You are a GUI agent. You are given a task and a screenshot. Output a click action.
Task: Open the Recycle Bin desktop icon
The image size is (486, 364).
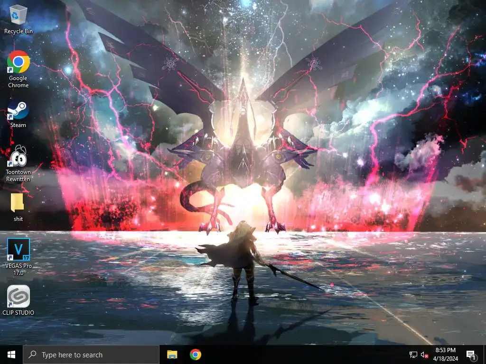pyautogui.click(x=19, y=19)
